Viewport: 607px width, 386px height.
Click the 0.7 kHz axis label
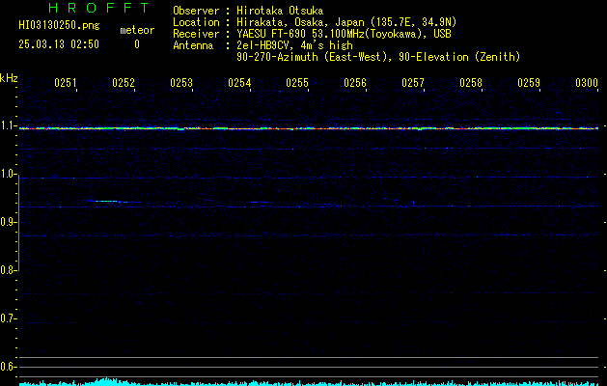(x=8, y=318)
